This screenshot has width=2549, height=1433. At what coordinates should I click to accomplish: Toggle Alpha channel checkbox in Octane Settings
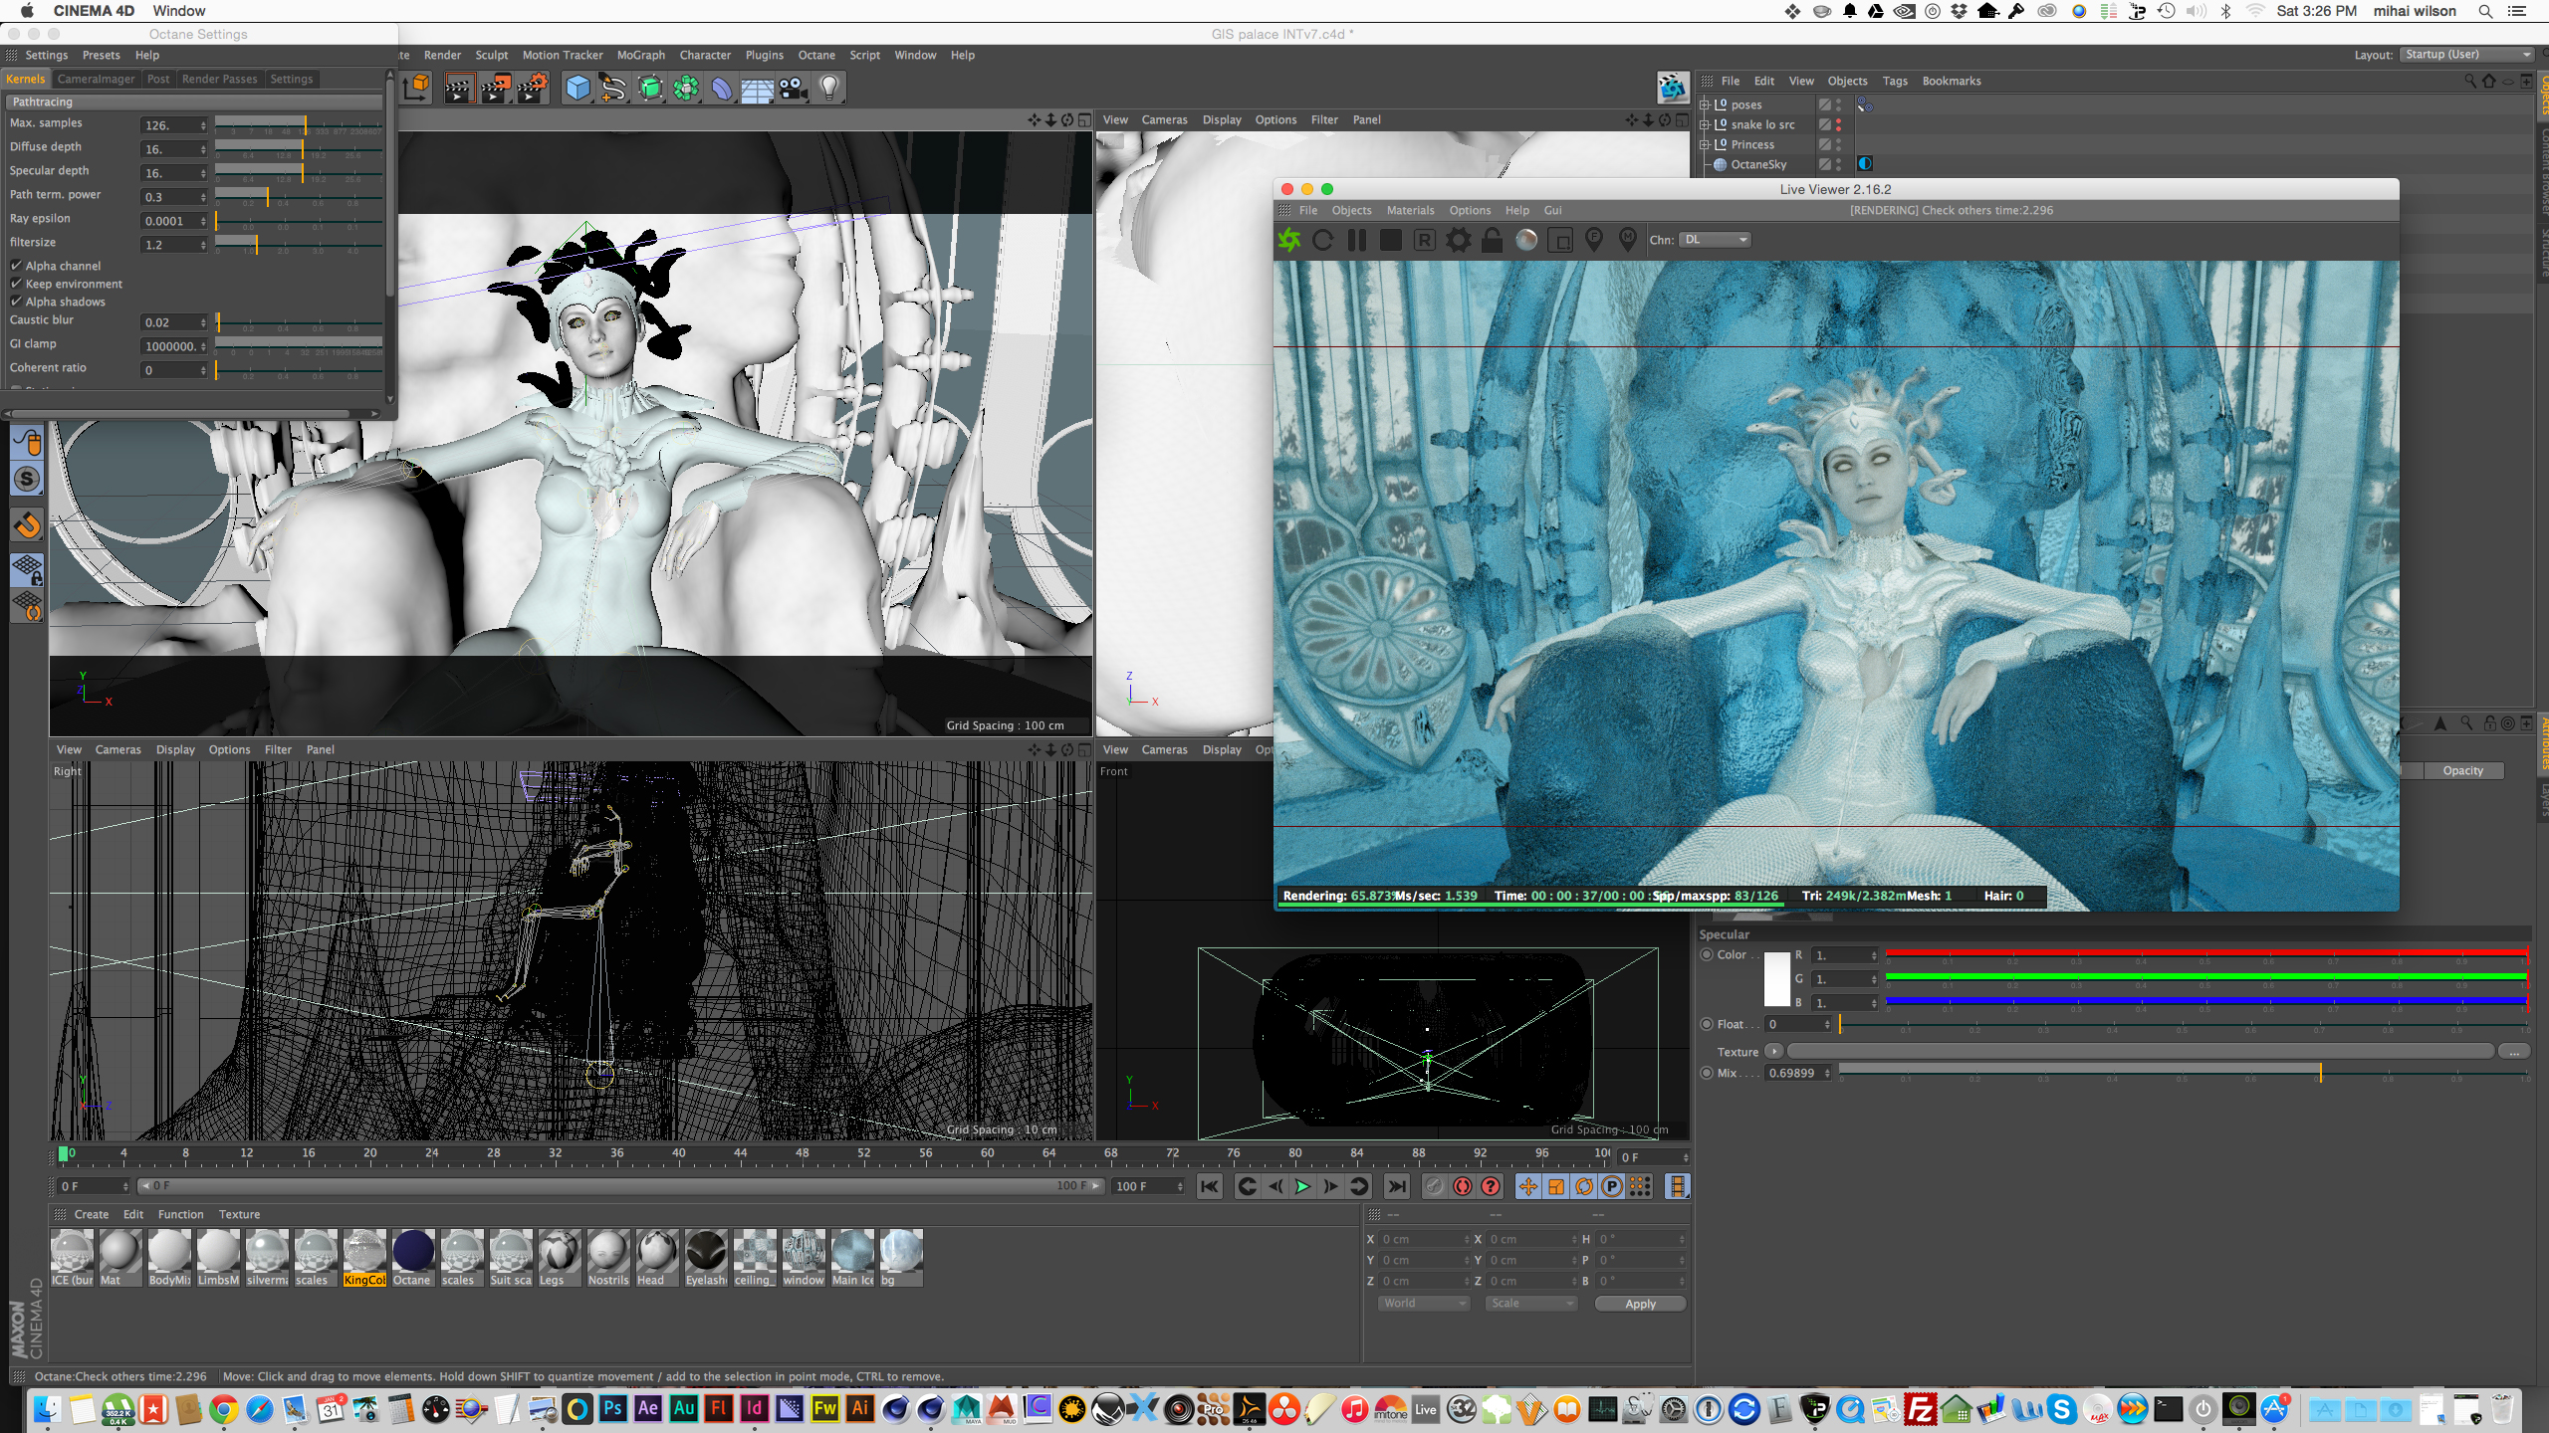click(17, 266)
